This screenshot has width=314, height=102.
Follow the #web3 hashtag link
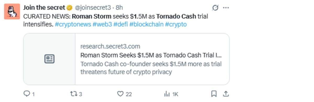pyautogui.click(x=102, y=24)
